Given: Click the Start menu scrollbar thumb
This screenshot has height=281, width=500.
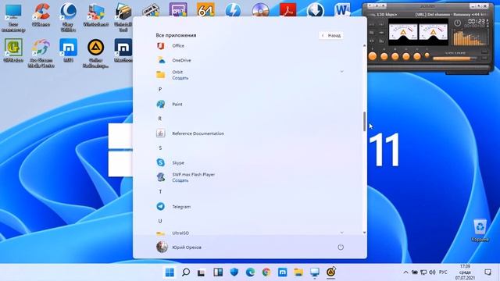Looking at the screenshot, I should (x=365, y=122).
